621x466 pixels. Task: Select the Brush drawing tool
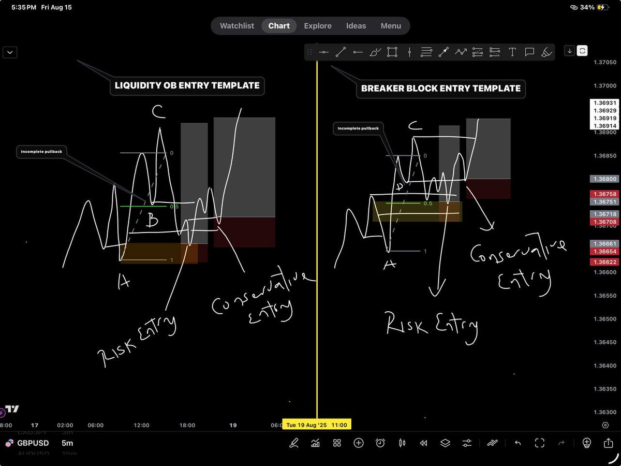click(x=375, y=52)
